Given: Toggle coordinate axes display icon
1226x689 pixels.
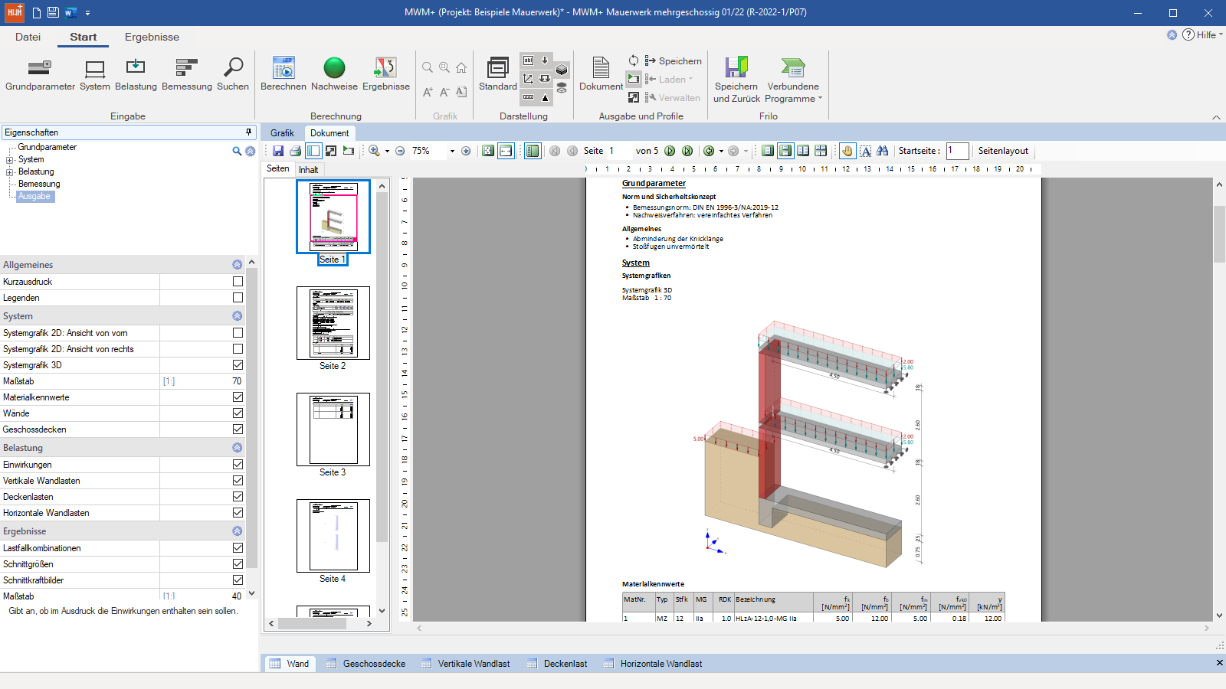Looking at the screenshot, I should tap(528, 79).
